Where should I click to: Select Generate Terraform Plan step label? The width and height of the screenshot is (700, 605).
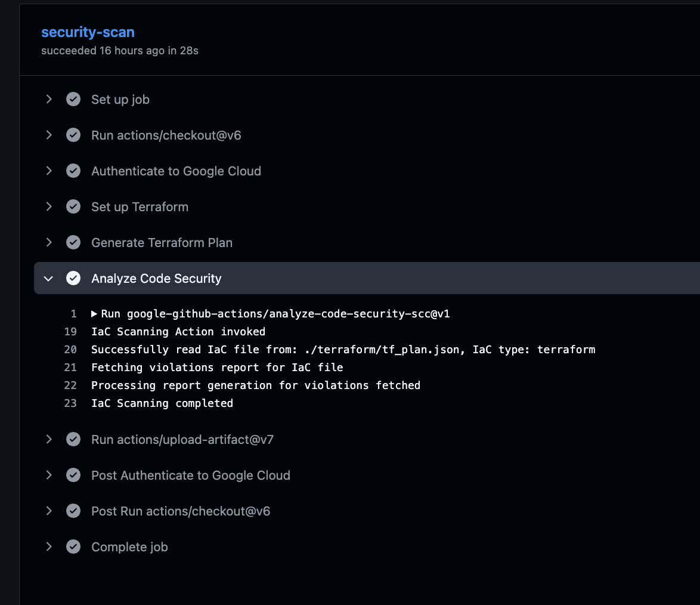coord(162,243)
